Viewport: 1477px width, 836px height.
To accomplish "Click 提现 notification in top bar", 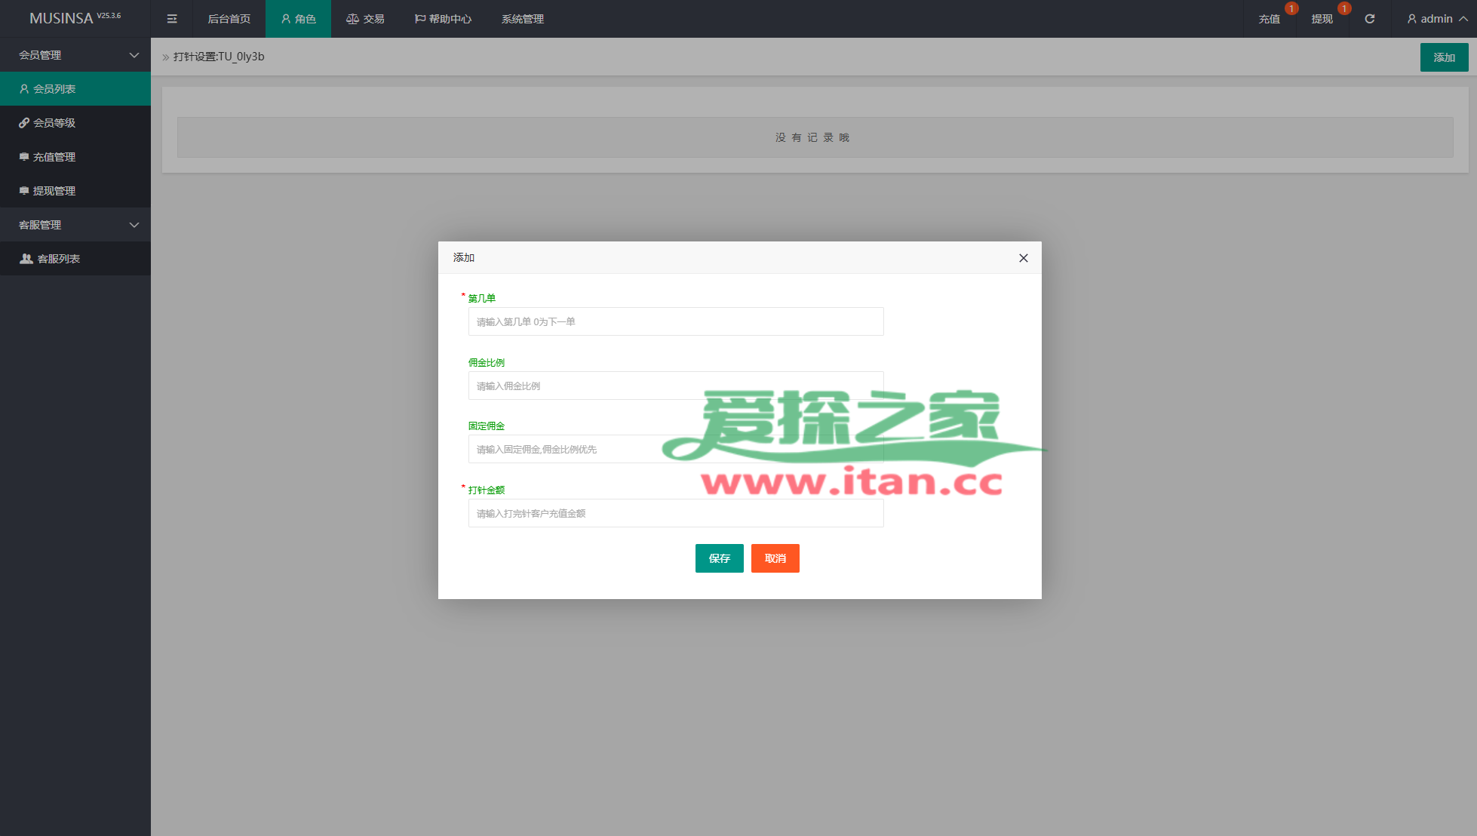I will coord(1322,19).
